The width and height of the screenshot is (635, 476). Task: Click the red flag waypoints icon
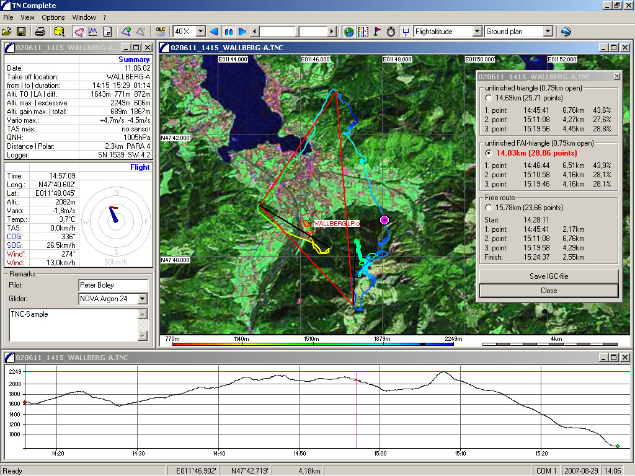pos(377,32)
